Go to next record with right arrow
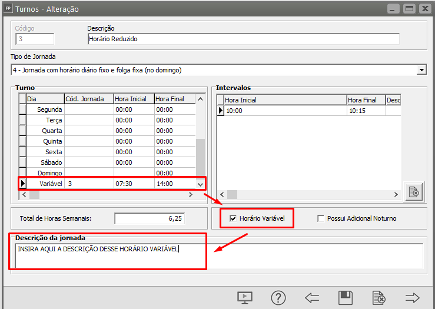 point(412,297)
